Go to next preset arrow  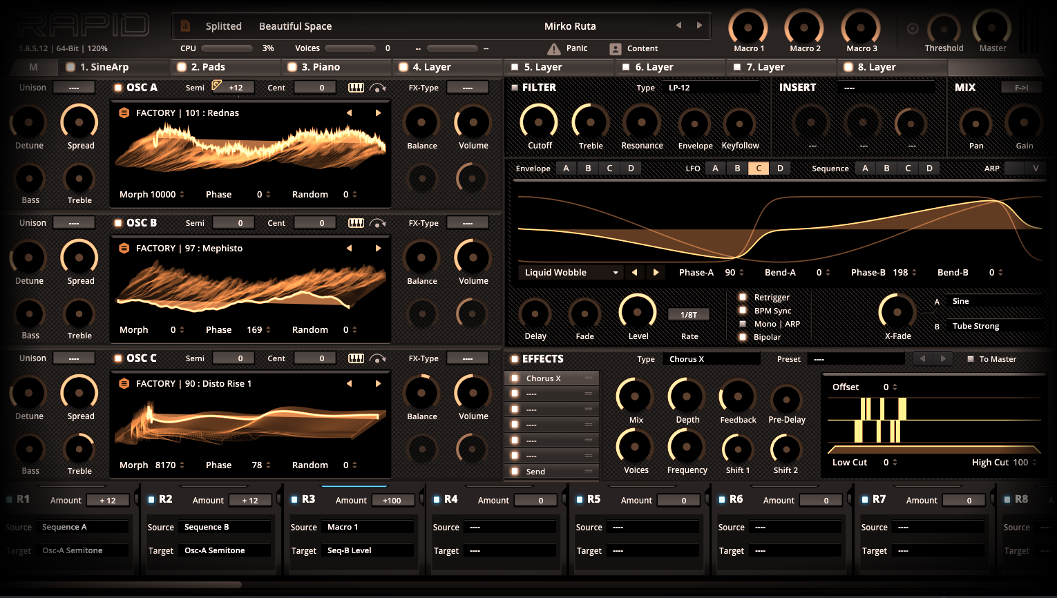(699, 26)
